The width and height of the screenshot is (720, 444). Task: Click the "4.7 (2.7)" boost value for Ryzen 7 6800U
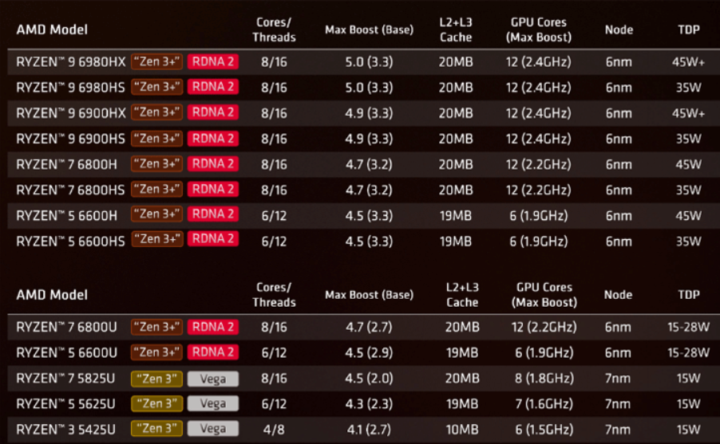coord(370,327)
